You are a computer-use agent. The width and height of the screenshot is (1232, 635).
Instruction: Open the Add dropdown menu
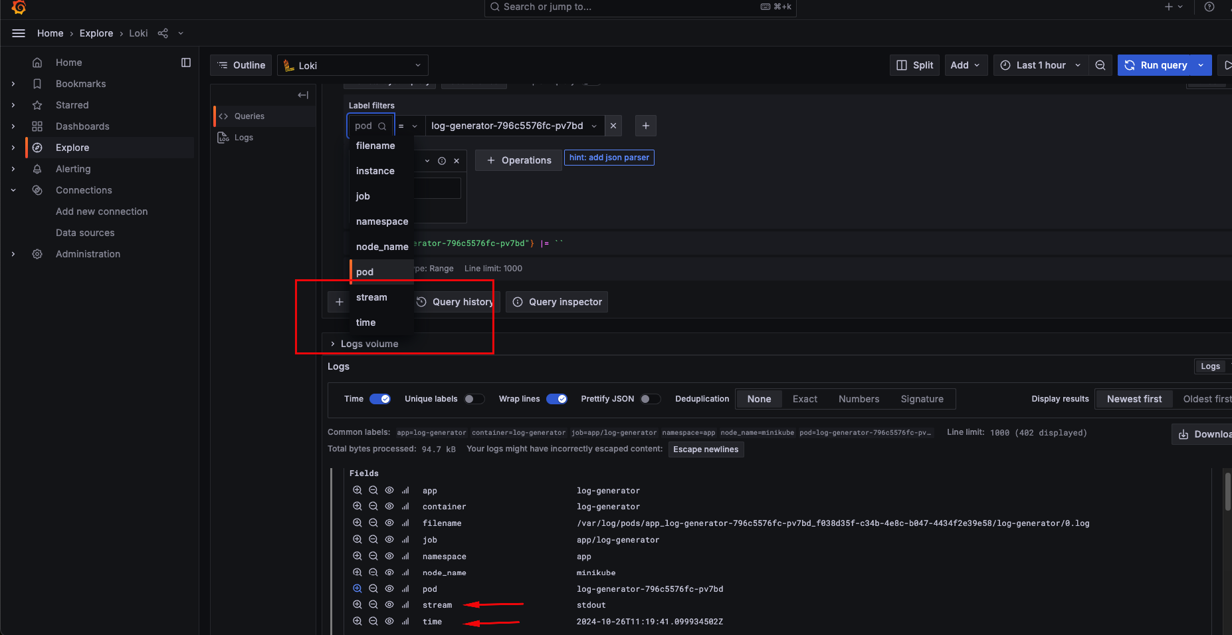[x=965, y=65]
